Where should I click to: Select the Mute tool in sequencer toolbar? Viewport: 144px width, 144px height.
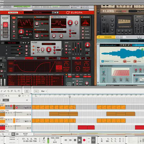tap(12, 91)
